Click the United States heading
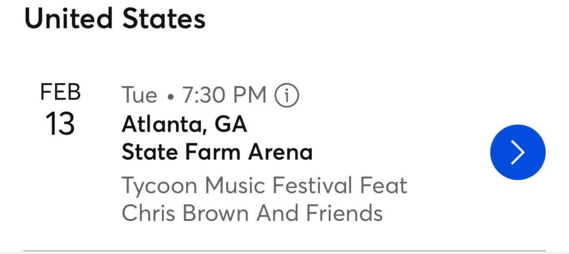The image size is (569, 254). (115, 20)
